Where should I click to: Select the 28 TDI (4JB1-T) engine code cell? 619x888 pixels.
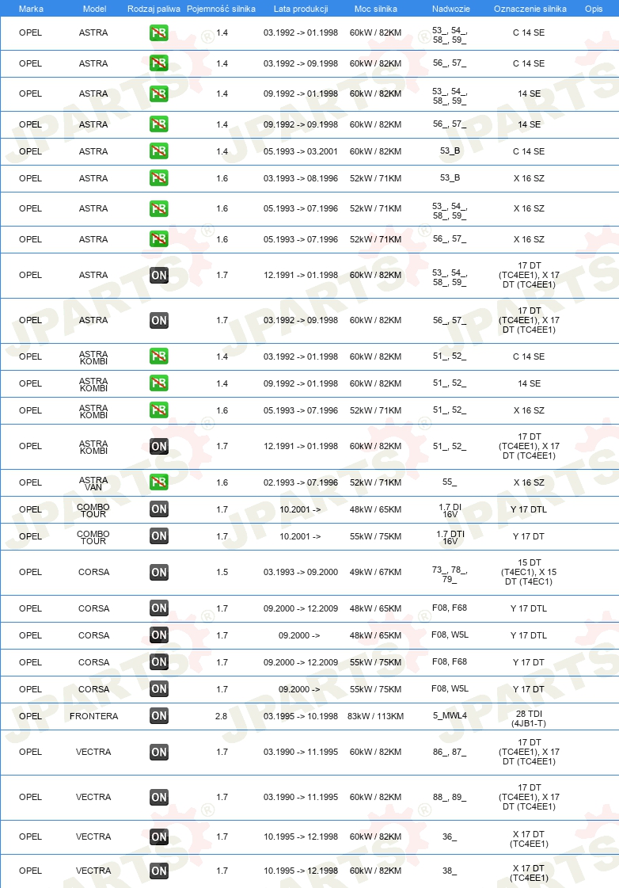(x=529, y=718)
